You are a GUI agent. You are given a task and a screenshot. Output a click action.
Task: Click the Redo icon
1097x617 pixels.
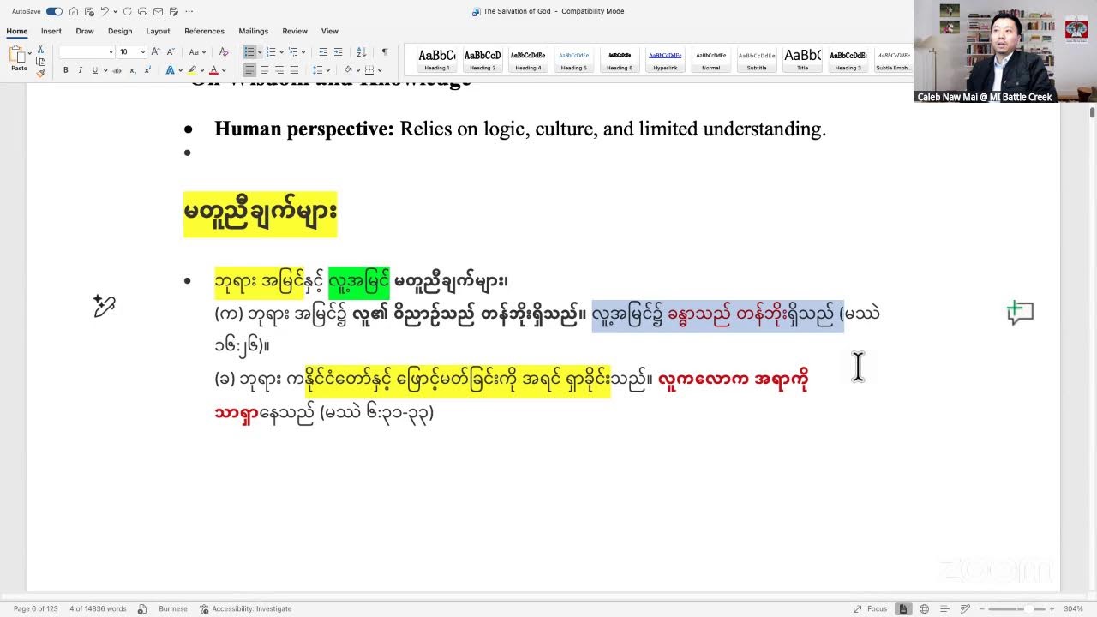(127, 11)
